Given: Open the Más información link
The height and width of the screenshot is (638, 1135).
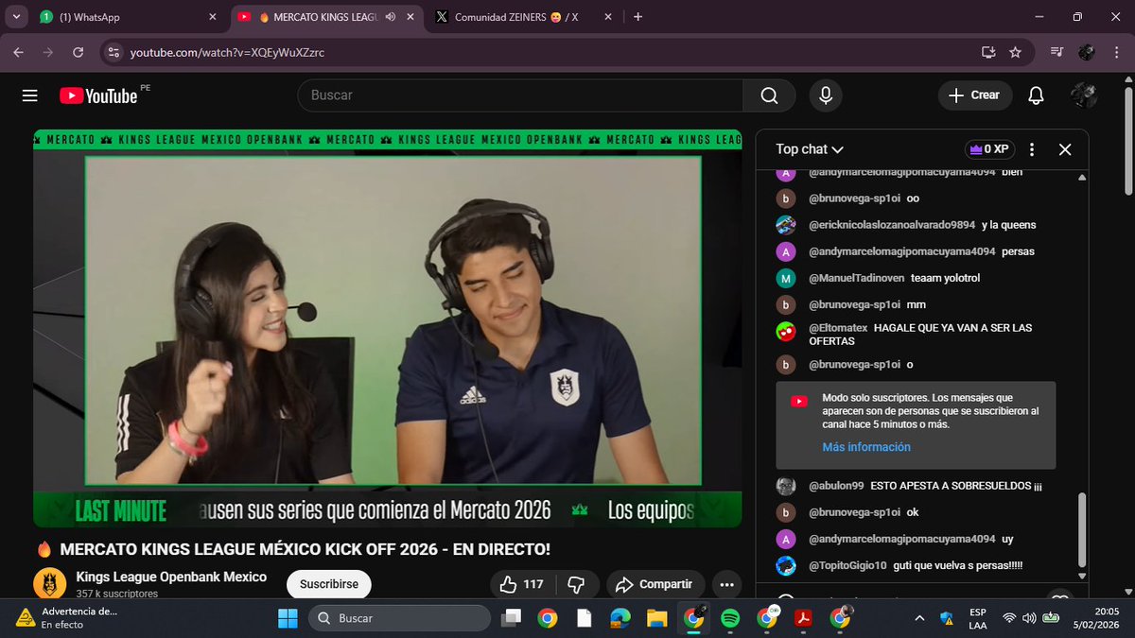Looking at the screenshot, I should 866,447.
